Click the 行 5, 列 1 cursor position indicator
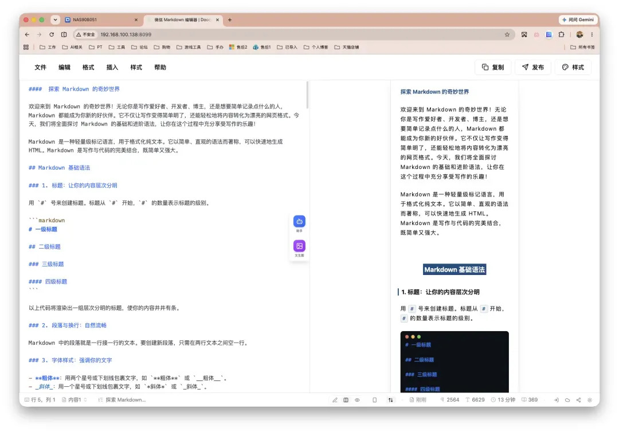 40,400
